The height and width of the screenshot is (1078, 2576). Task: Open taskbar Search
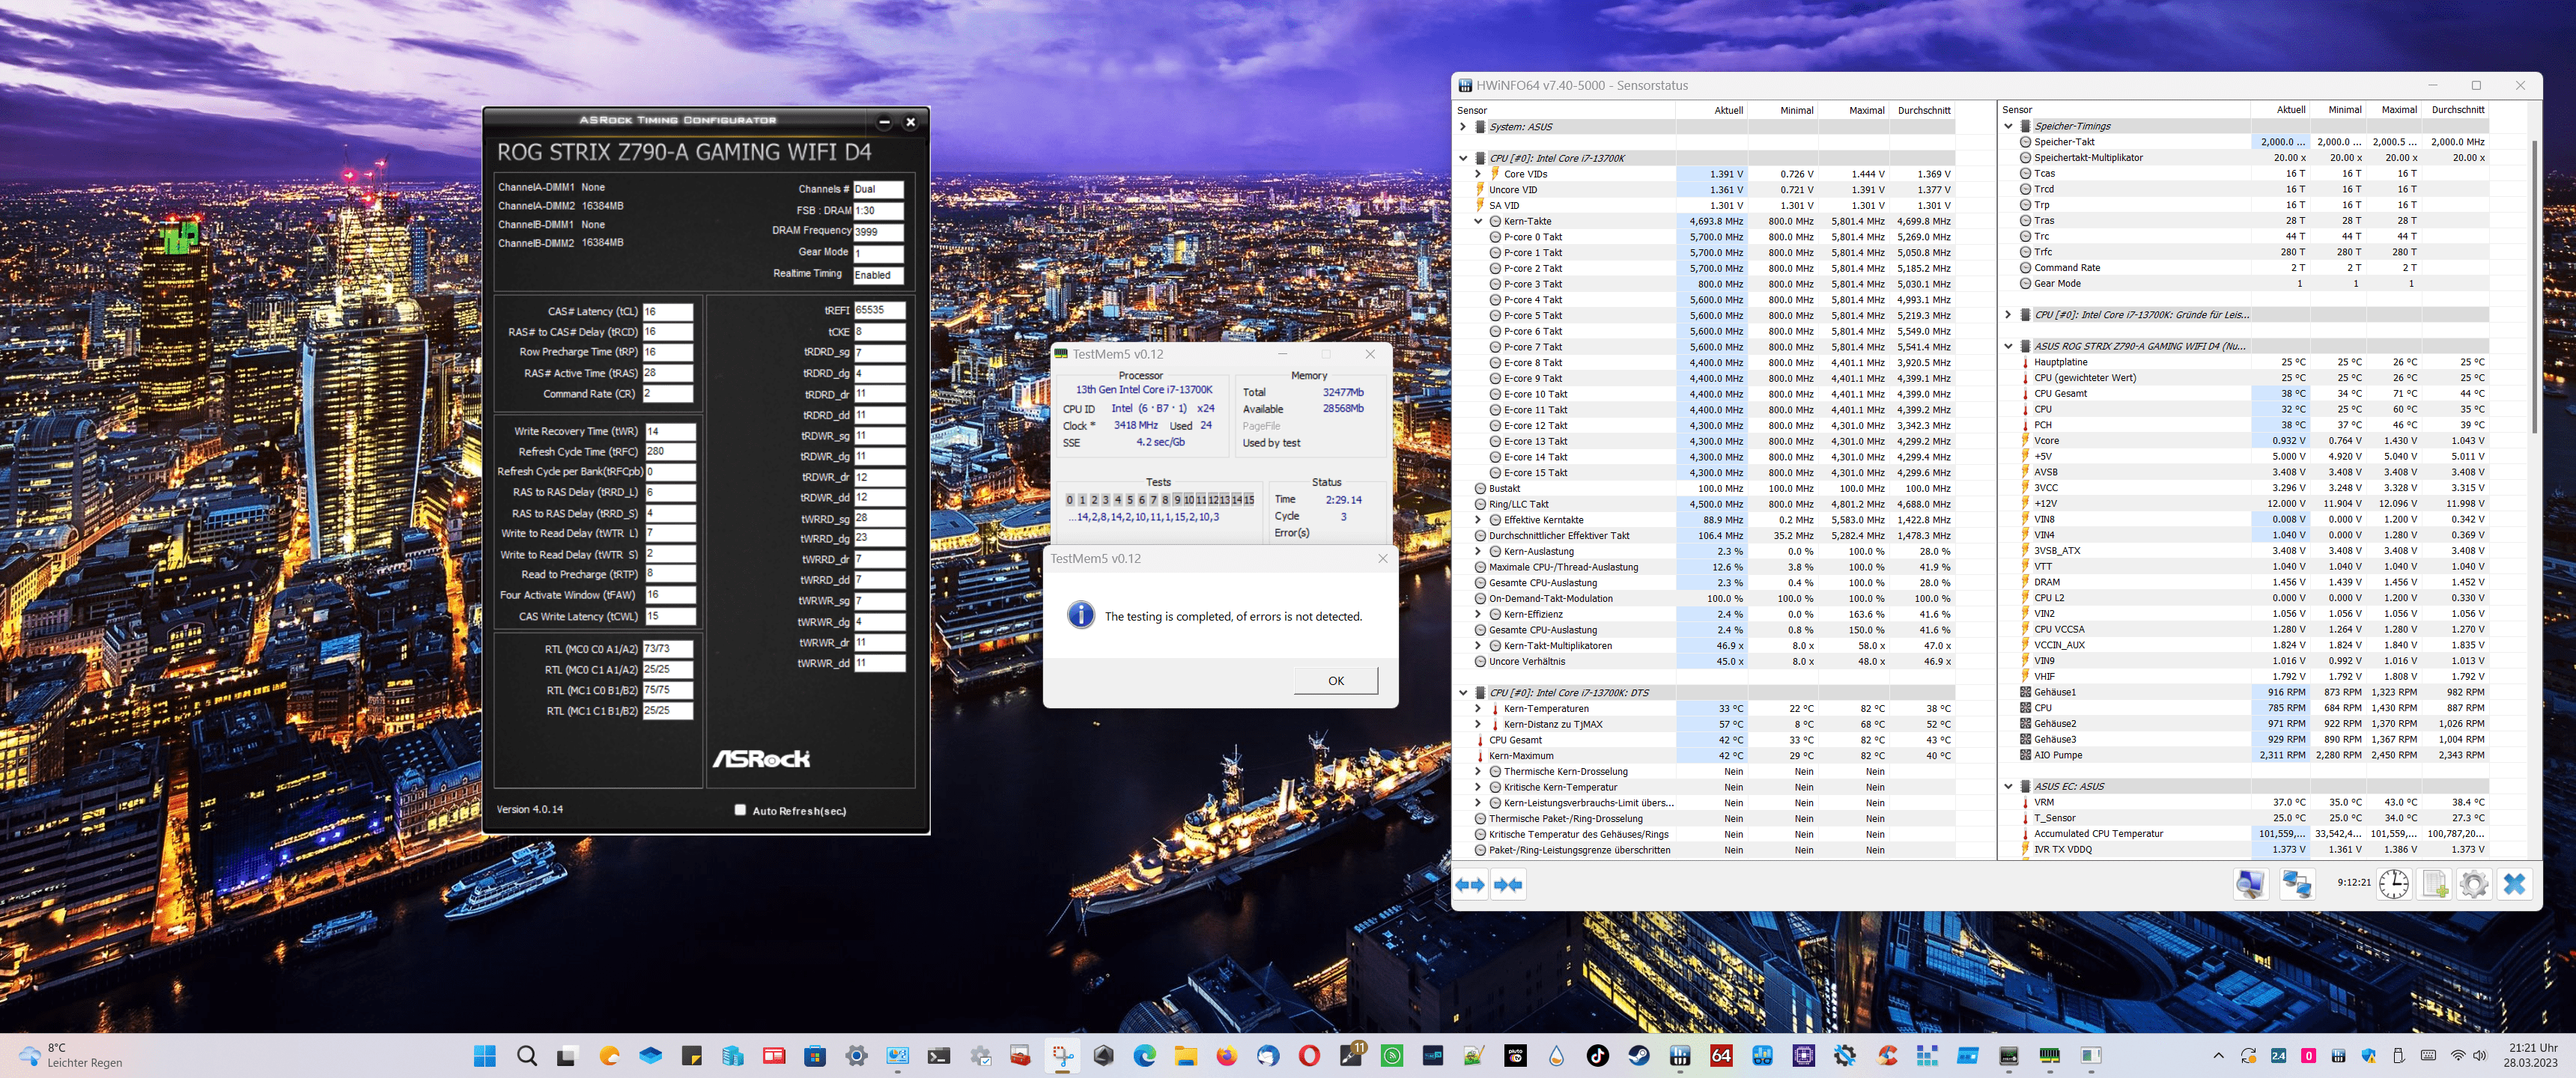tap(526, 1055)
